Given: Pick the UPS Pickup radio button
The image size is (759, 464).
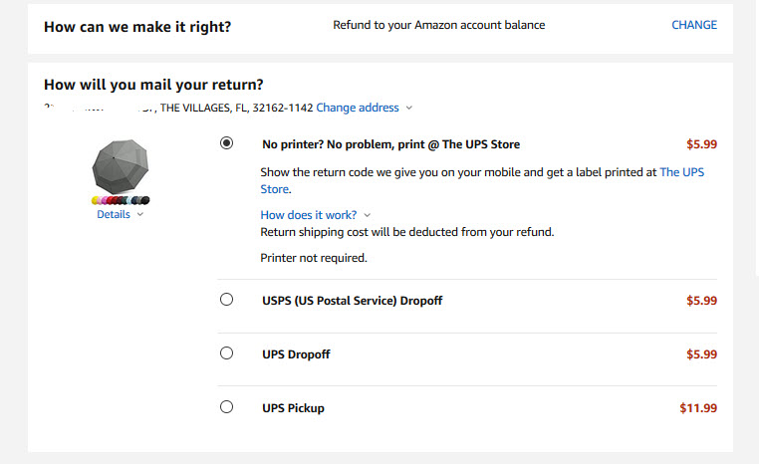Looking at the screenshot, I should click(x=226, y=407).
